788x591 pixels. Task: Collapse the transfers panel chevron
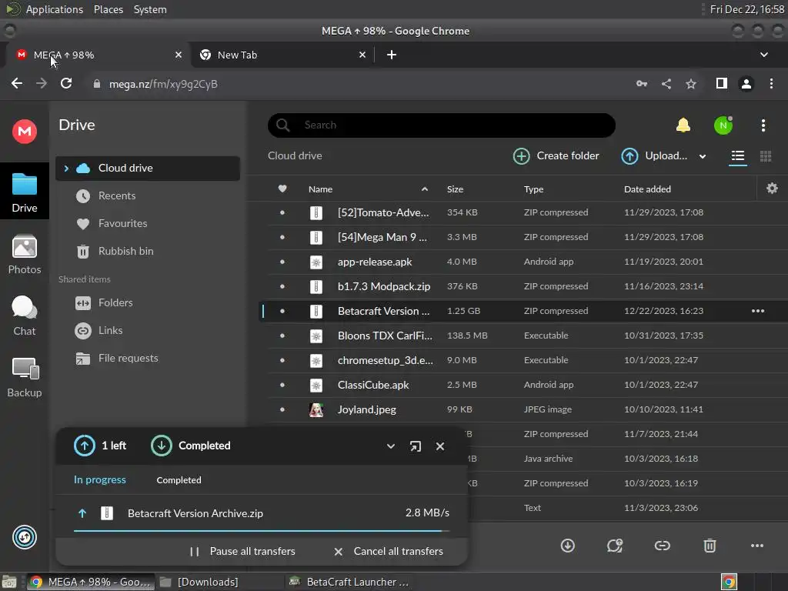click(x=390, y=446)
